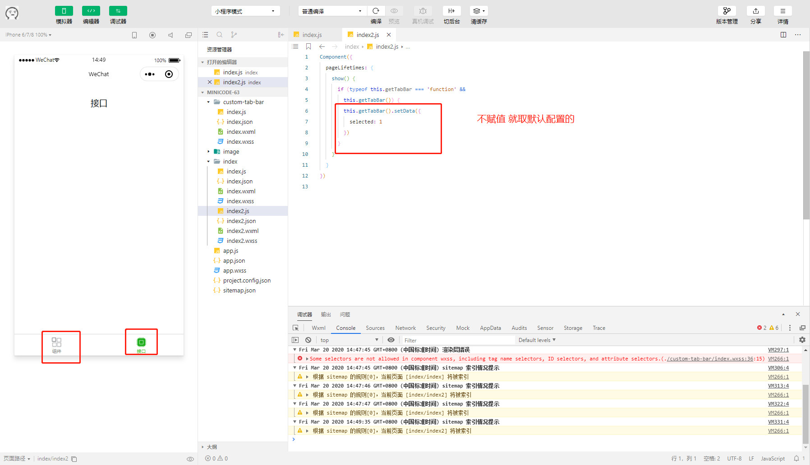Open the source control branch icon
Image resolution: width=810 pixels, height=465 pixels.
(234, 35)
